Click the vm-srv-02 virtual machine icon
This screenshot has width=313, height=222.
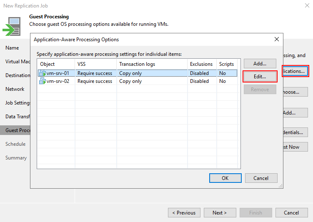(42, 81)
